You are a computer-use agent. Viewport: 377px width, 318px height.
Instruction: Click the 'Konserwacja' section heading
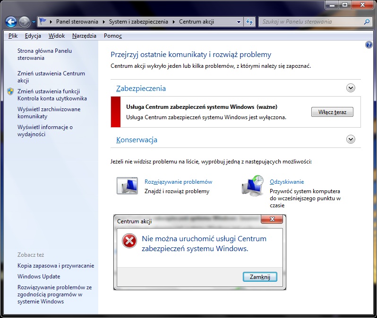(x=137, y=140)
